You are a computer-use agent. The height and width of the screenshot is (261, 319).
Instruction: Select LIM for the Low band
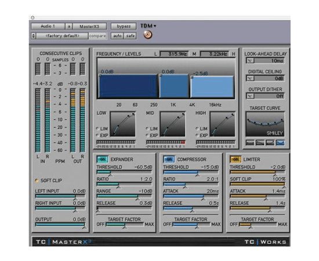[97, 129]
